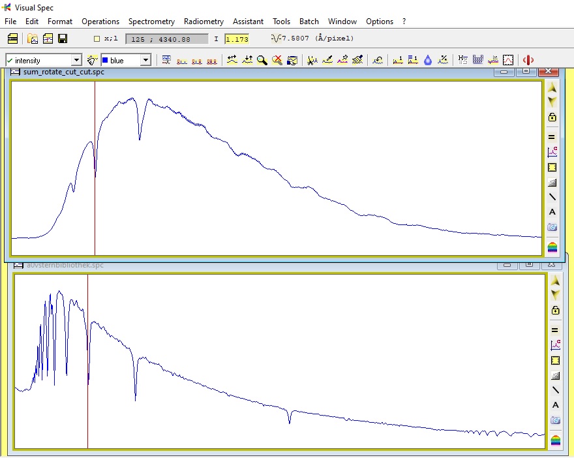The height and width of the screenshot is (458, 574).
Task: Click the blue color swatch in the combo box
Action: click(x=105, y=60)
